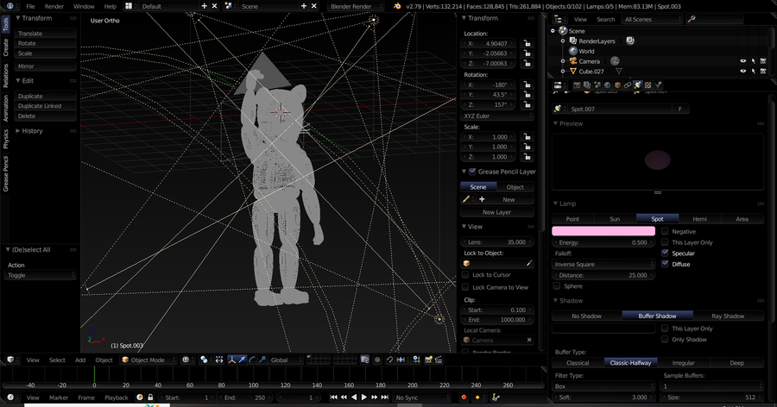Click the Spot.007 lamp datablock icon

coord(559,109)
